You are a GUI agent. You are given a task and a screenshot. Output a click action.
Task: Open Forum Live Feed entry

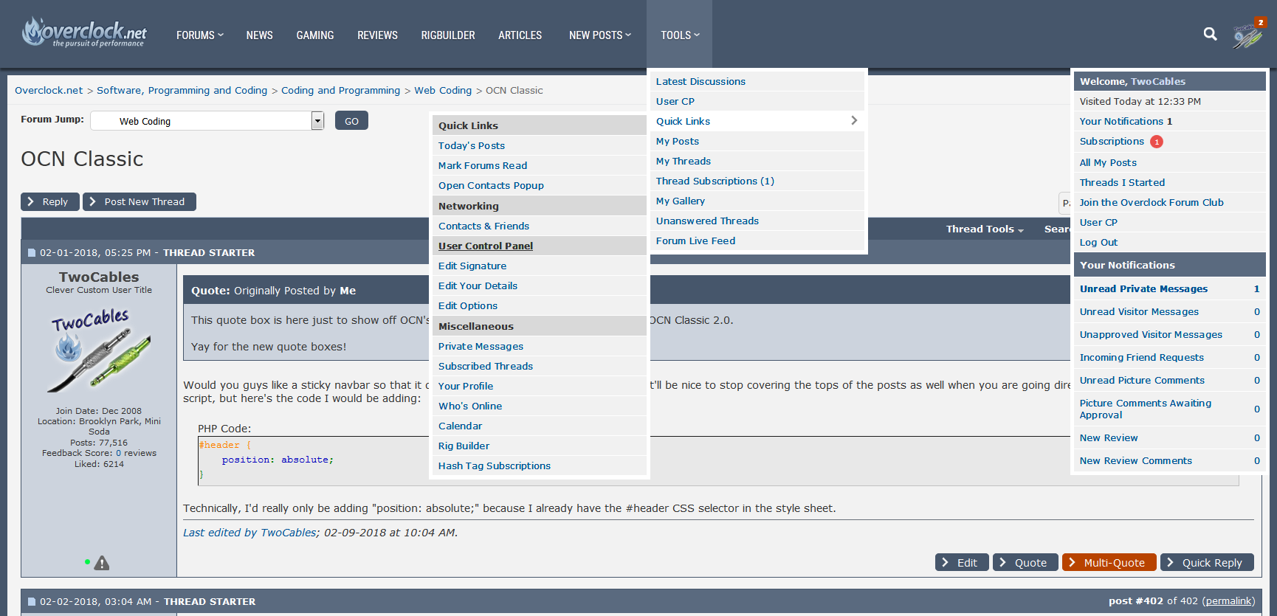pyautogui.click(x=695, y=240)
